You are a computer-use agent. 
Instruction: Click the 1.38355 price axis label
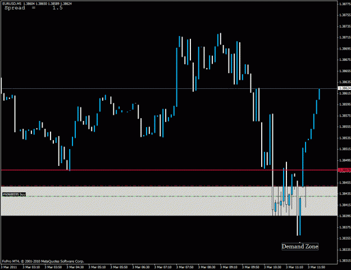(345, 238)
